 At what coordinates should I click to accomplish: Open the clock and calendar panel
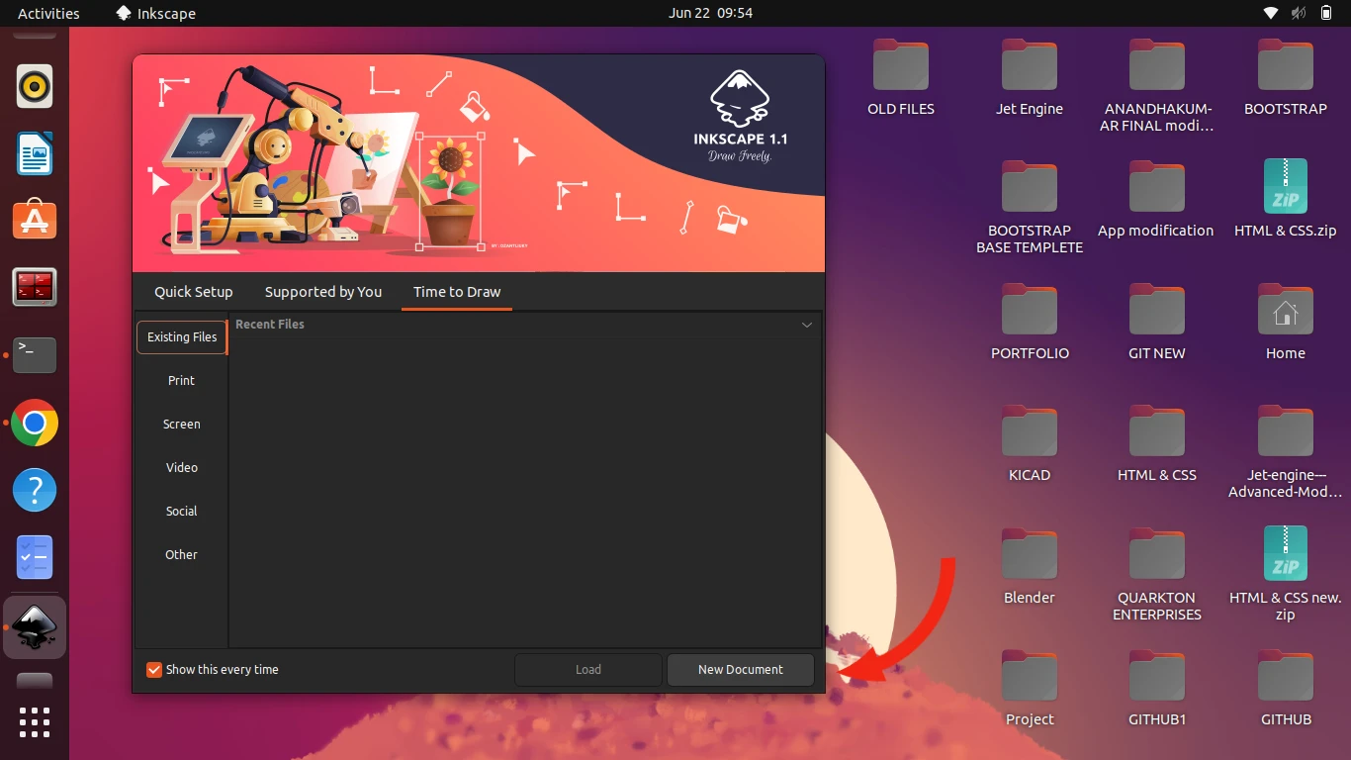pyautogui.click(x=710, y=14)
